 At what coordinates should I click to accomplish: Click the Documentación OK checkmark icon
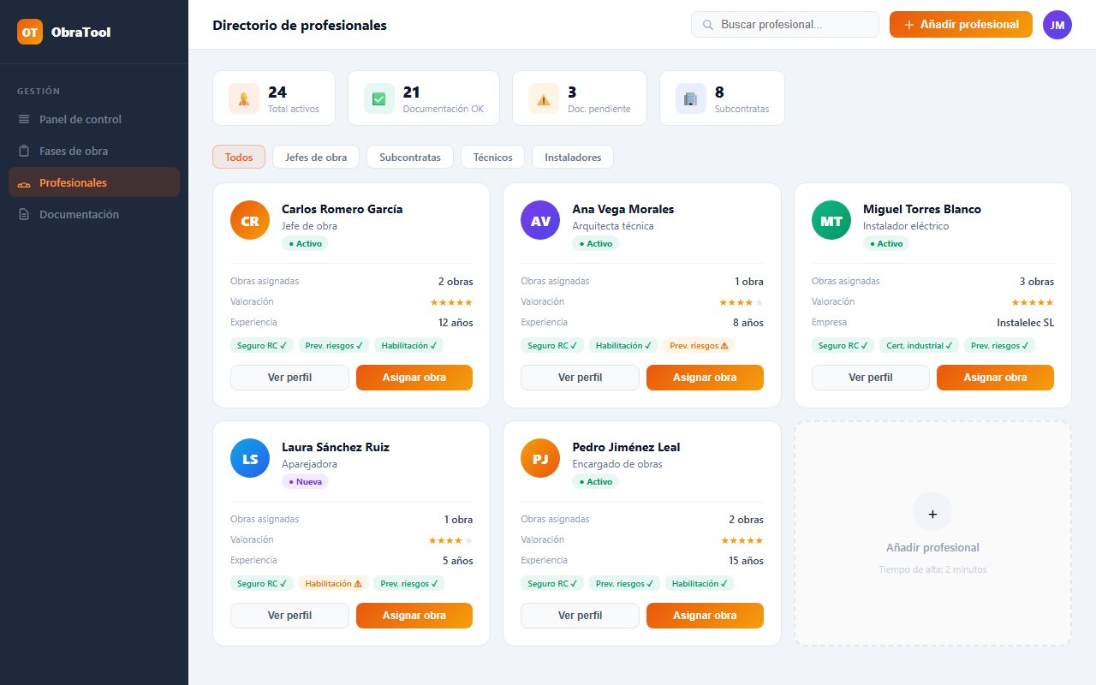(x=379, y=98)
